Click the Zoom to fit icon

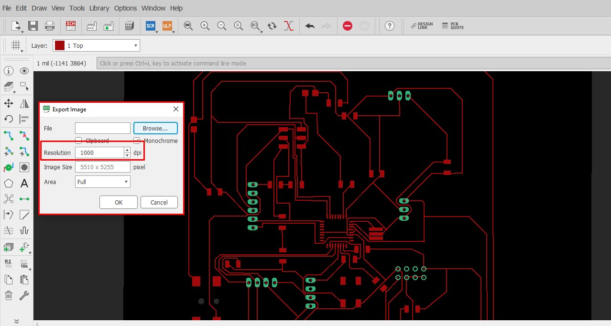tap(188, 26)
